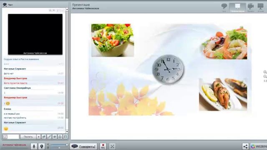Viewport: 267px width, 150px height.
Task: Click the name "Елена" in chat
Action: click(x=8, y=109)
